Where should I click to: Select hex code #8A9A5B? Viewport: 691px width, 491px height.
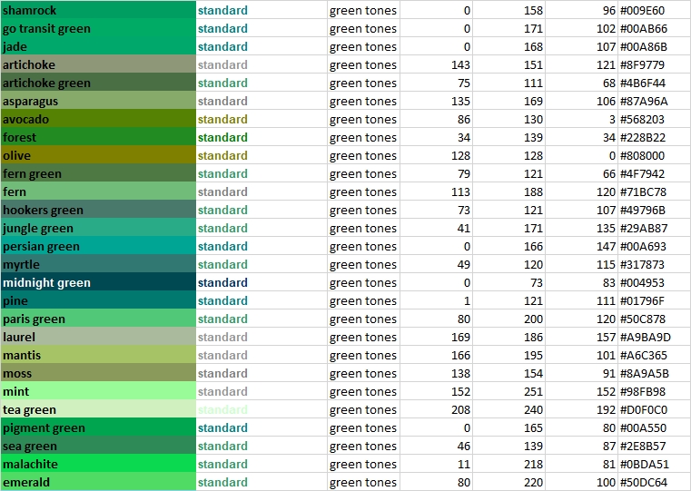pyautogui.click(x=645, y=373)
